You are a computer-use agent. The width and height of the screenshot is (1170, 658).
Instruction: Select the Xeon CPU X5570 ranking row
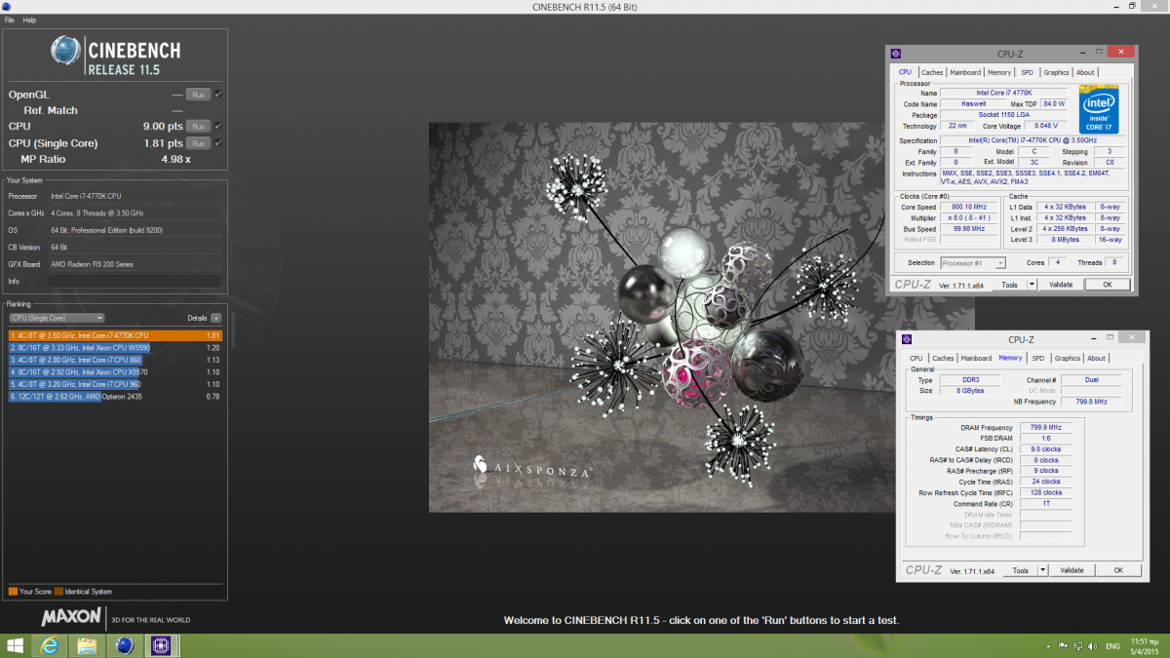115,371
